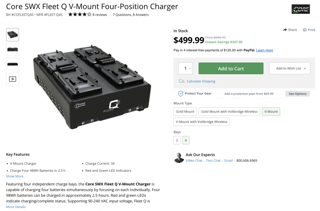Click the Share arrow icon
320x211 pixels.
[285, 30]
